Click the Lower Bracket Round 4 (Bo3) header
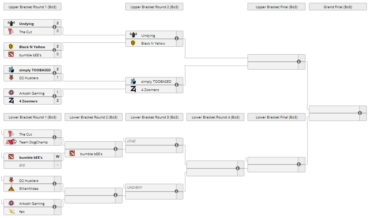Image resolution: width=369 pixels, height=218 pixels. [215, 117]
